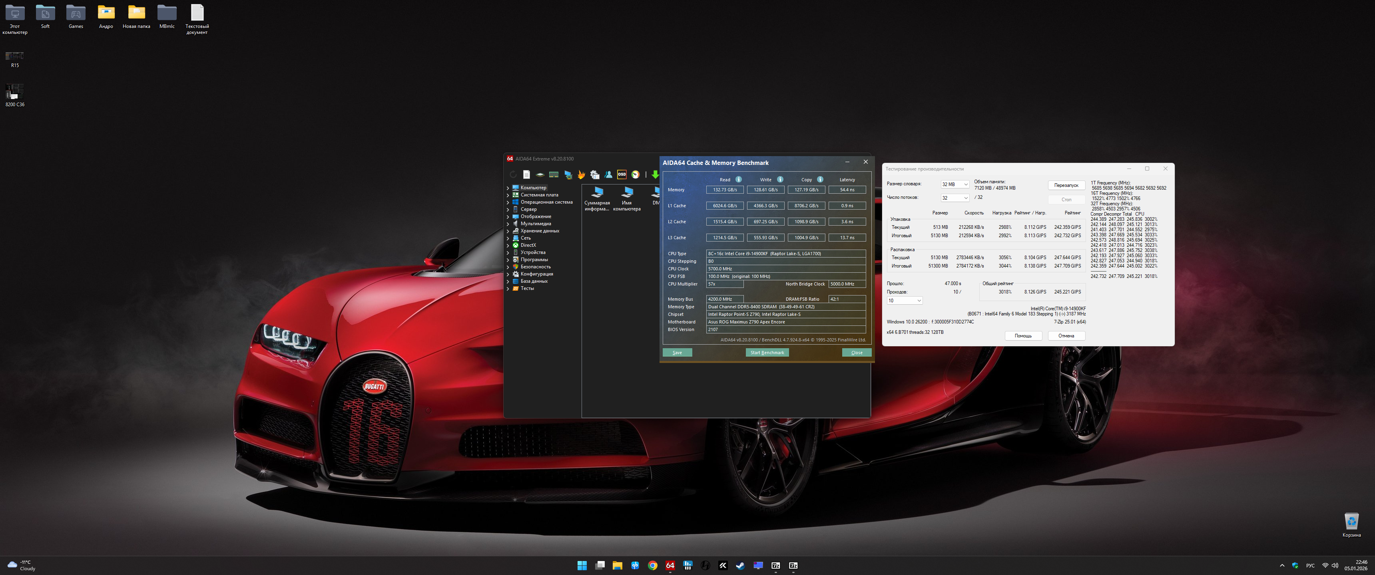Click the Перезапуск button
Image resolution: width=1375 pixels, height=575 pixels.
click(1066, 185)
